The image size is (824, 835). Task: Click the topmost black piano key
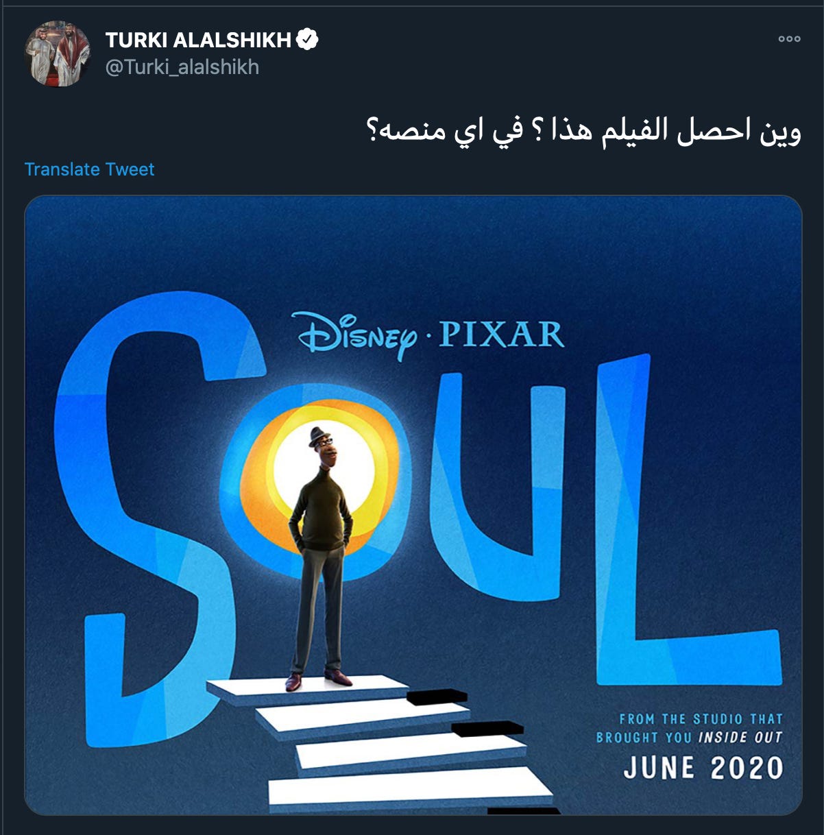click(x=437, y=697)
